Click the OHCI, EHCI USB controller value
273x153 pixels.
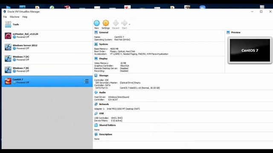tap(117, 118)
